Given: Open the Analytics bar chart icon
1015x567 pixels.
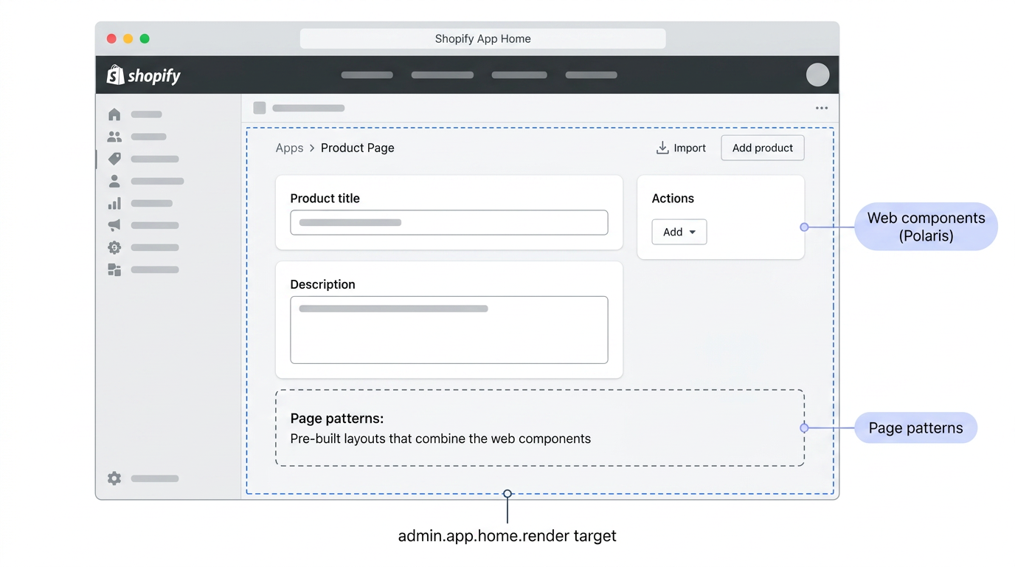Looking at the screenshot, I should pos(114,203).
